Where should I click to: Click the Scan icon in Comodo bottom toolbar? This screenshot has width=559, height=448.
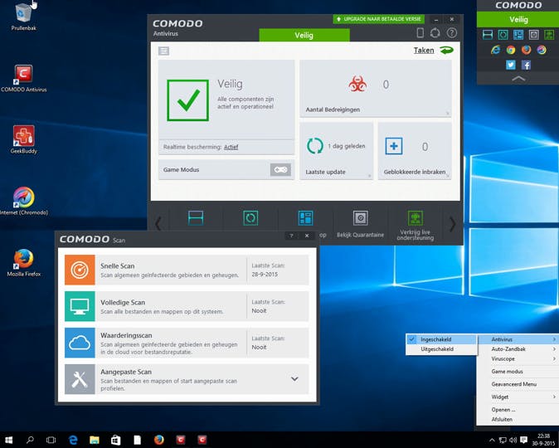tap(196, 218)
